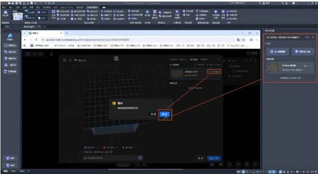Open the translate icon in the address bar
This screenshot has width=318, height=174.
tap(238, 40)
